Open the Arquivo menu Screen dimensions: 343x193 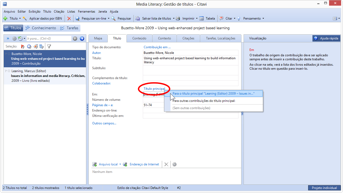coord(9,12)
